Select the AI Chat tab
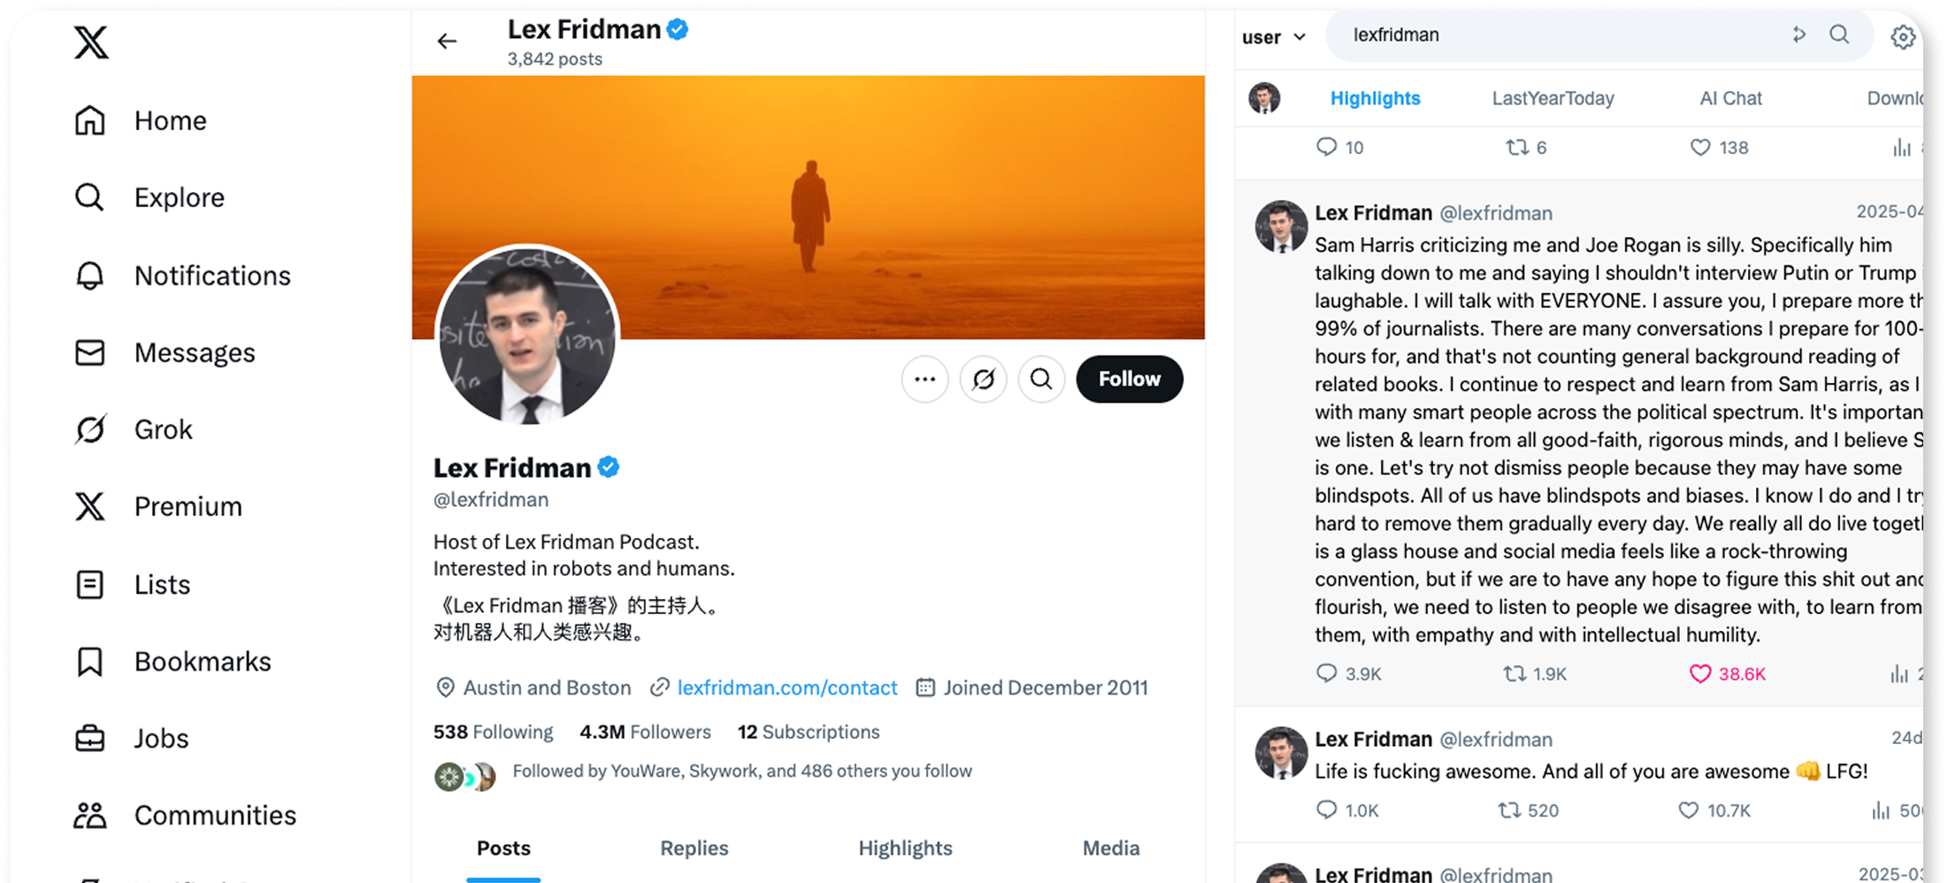 click(1730, 98)
